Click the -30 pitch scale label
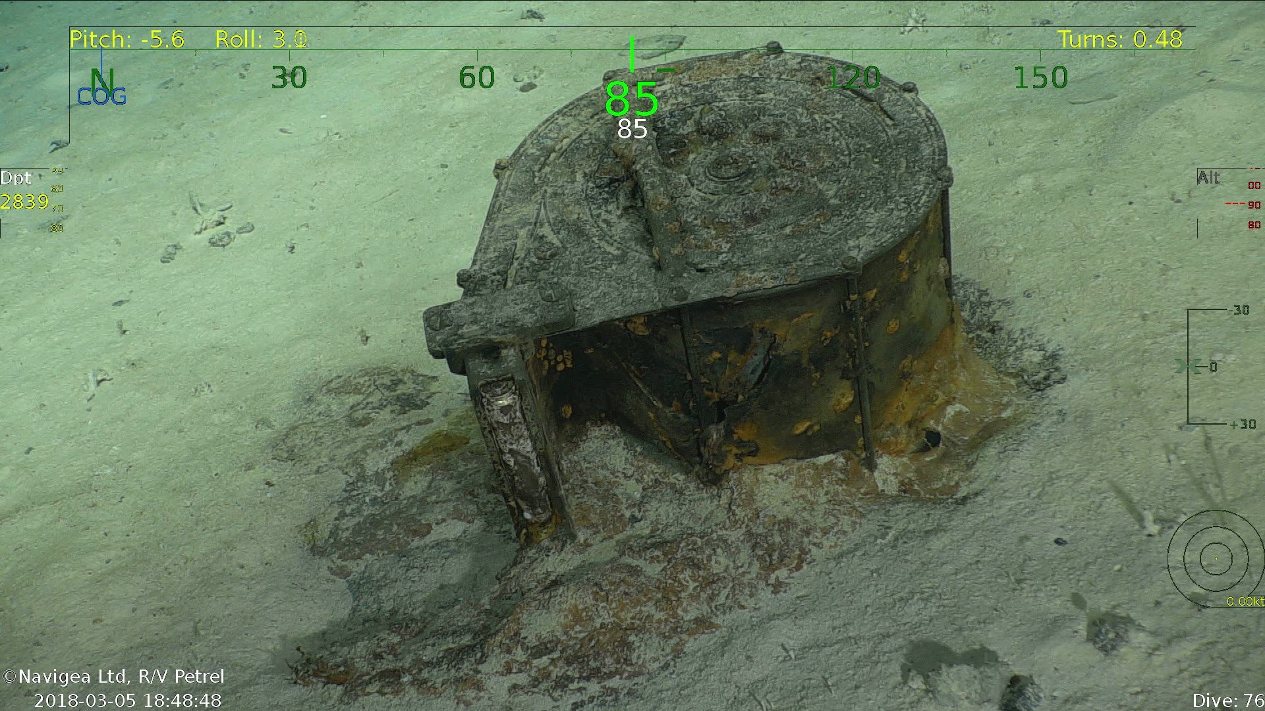Screen dimensions: 1265x711 1239,309
